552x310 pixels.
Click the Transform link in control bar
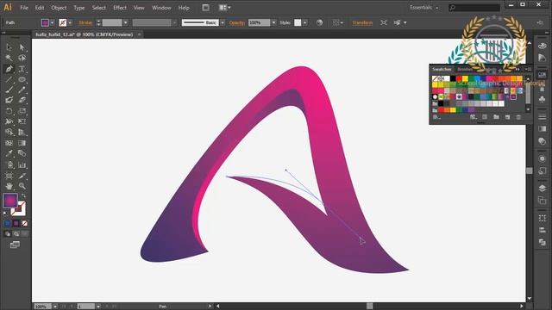[362, 22]
